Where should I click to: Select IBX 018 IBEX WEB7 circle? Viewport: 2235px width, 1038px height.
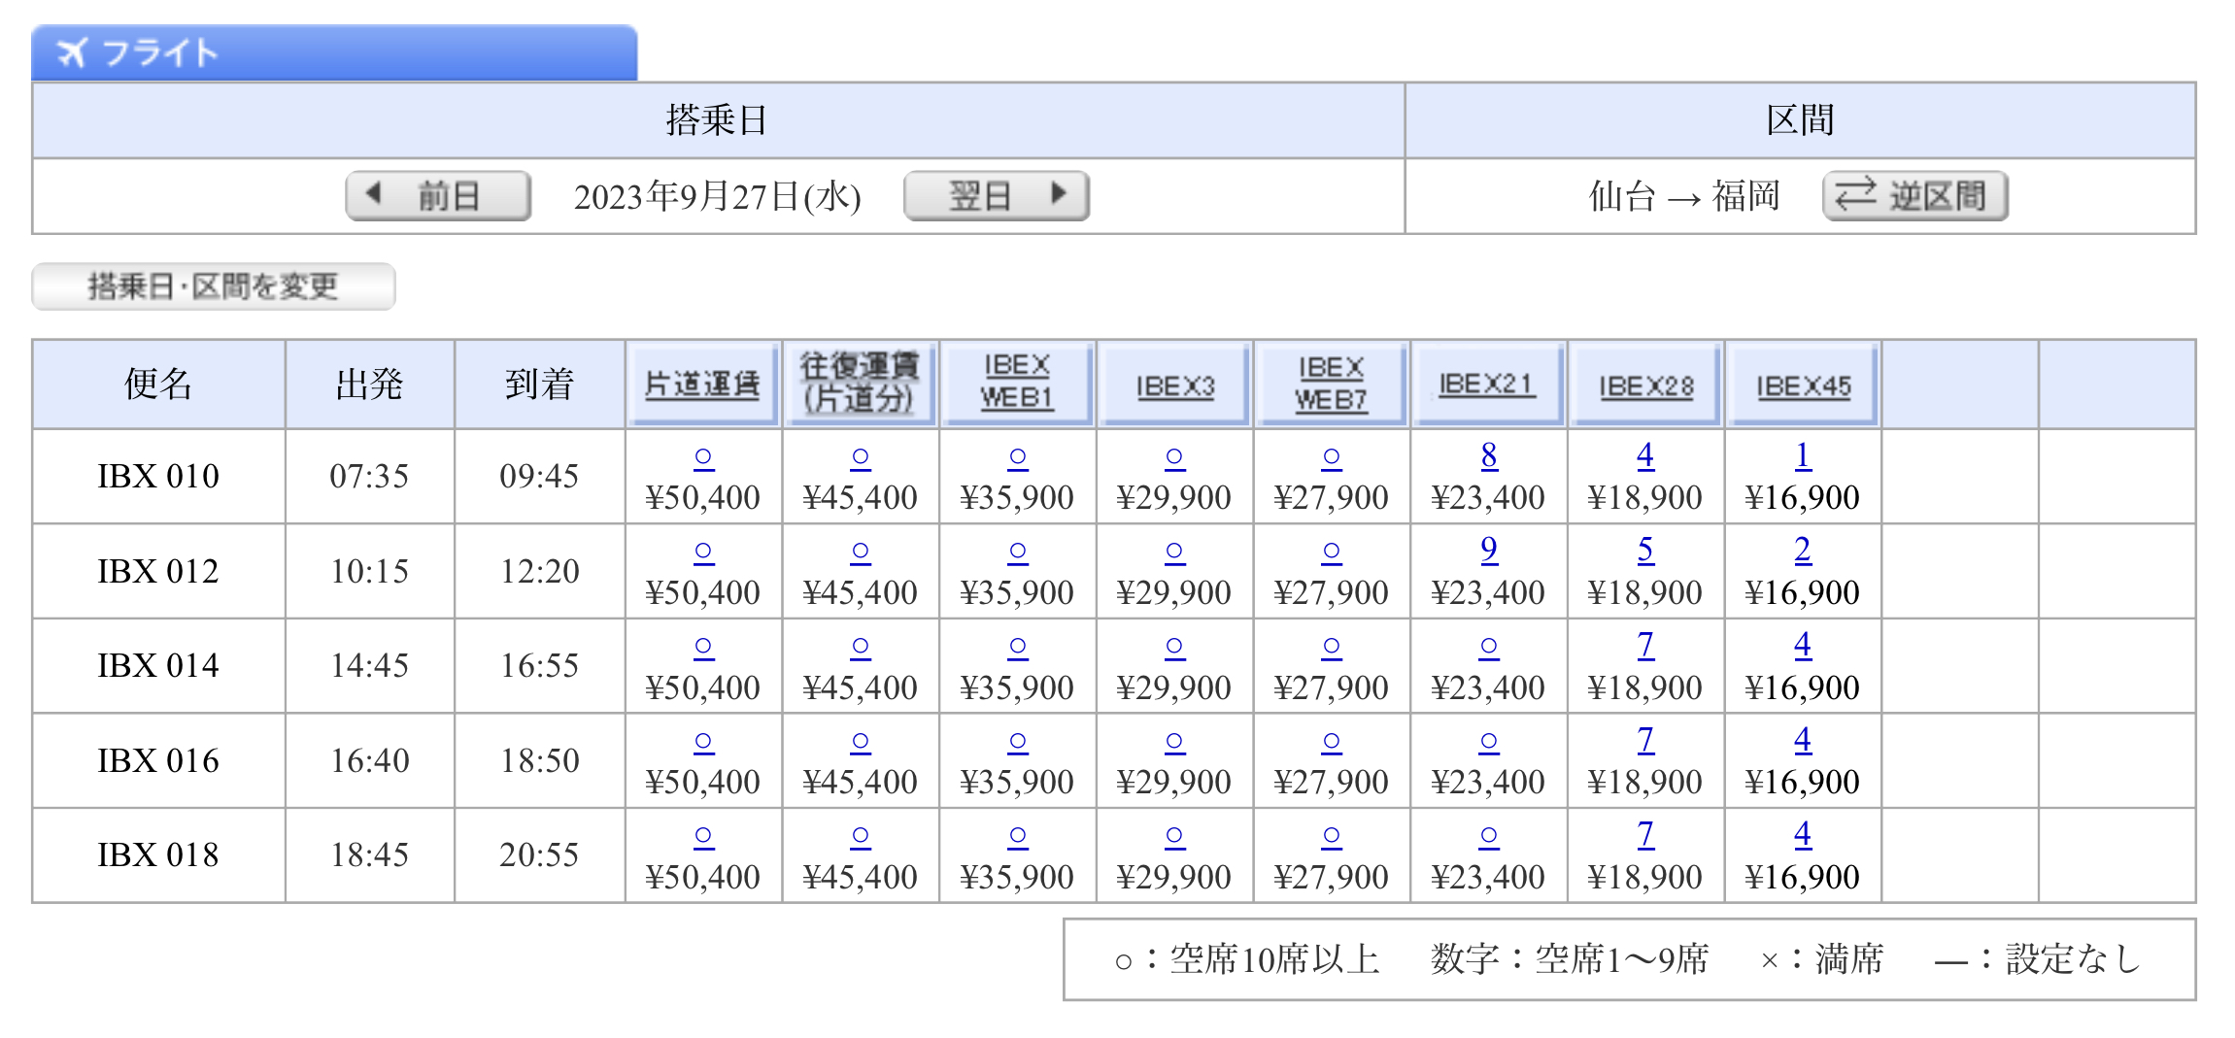1332,836
